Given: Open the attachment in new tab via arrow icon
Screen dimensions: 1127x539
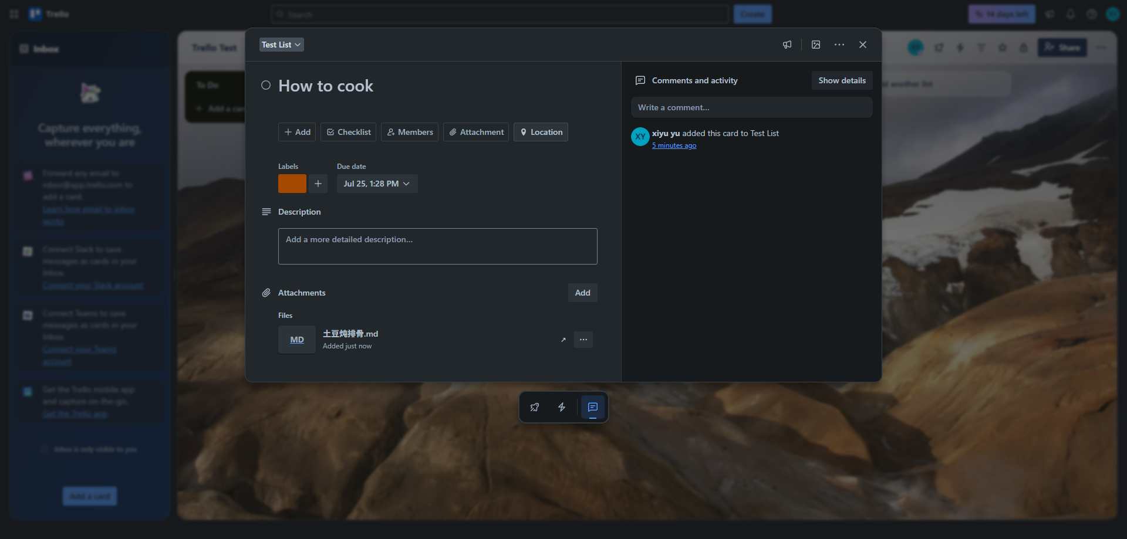Looking at the screenshot, I should pos(563,340).
